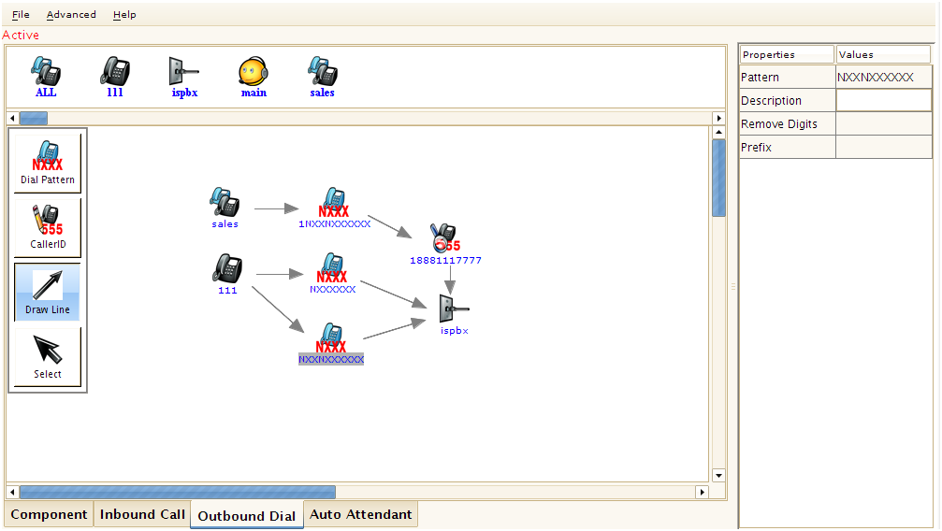Click the ALL phones icon
The height and width of the screenshot is (531, 942).
46,74
